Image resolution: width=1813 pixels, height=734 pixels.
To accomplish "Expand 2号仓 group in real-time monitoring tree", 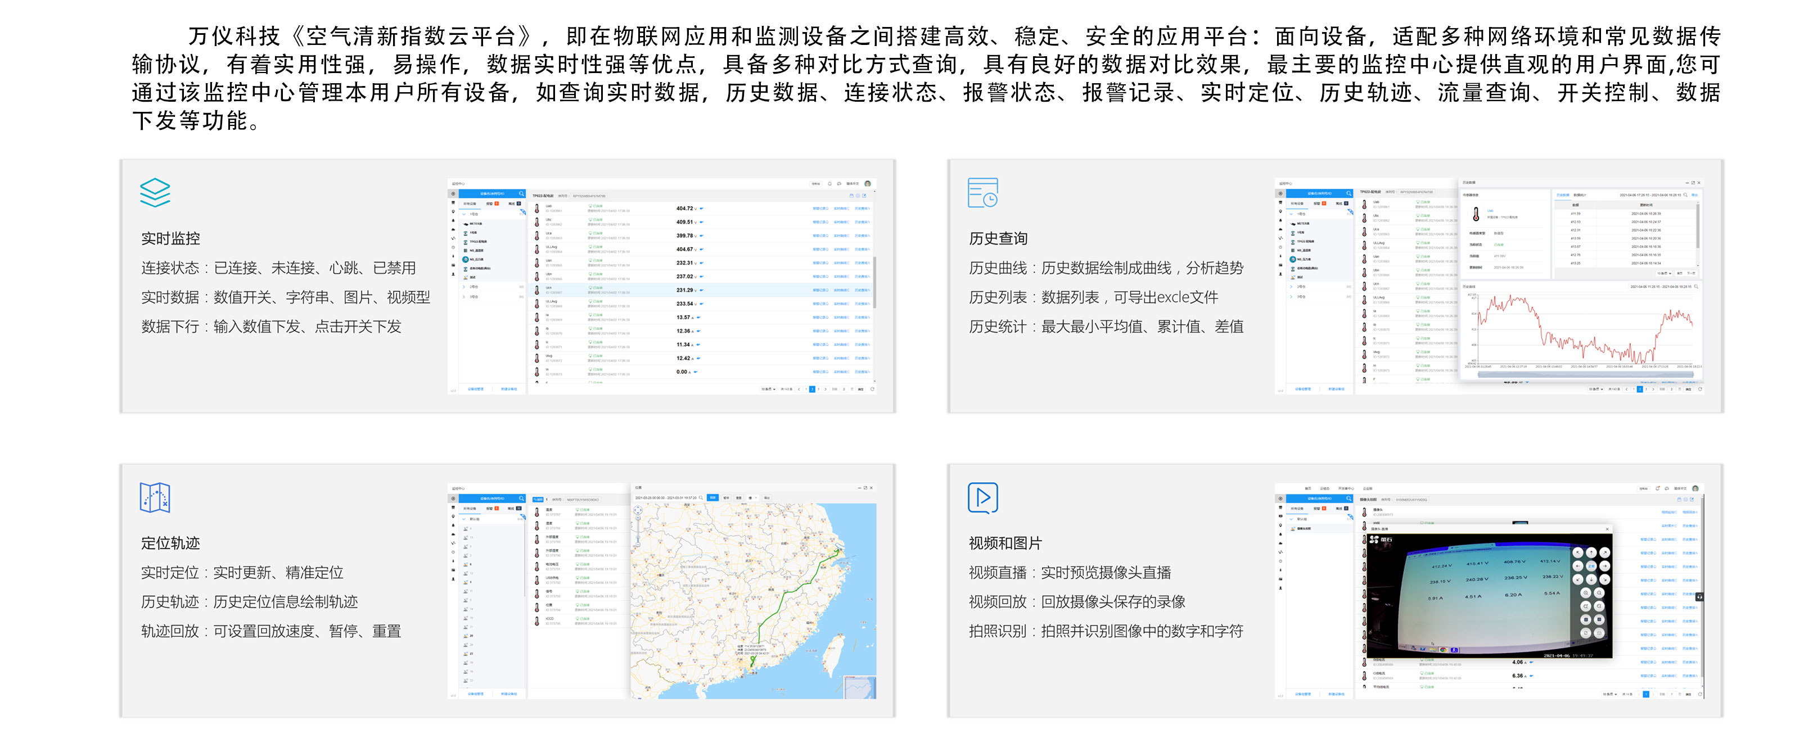I will point(464,287).
